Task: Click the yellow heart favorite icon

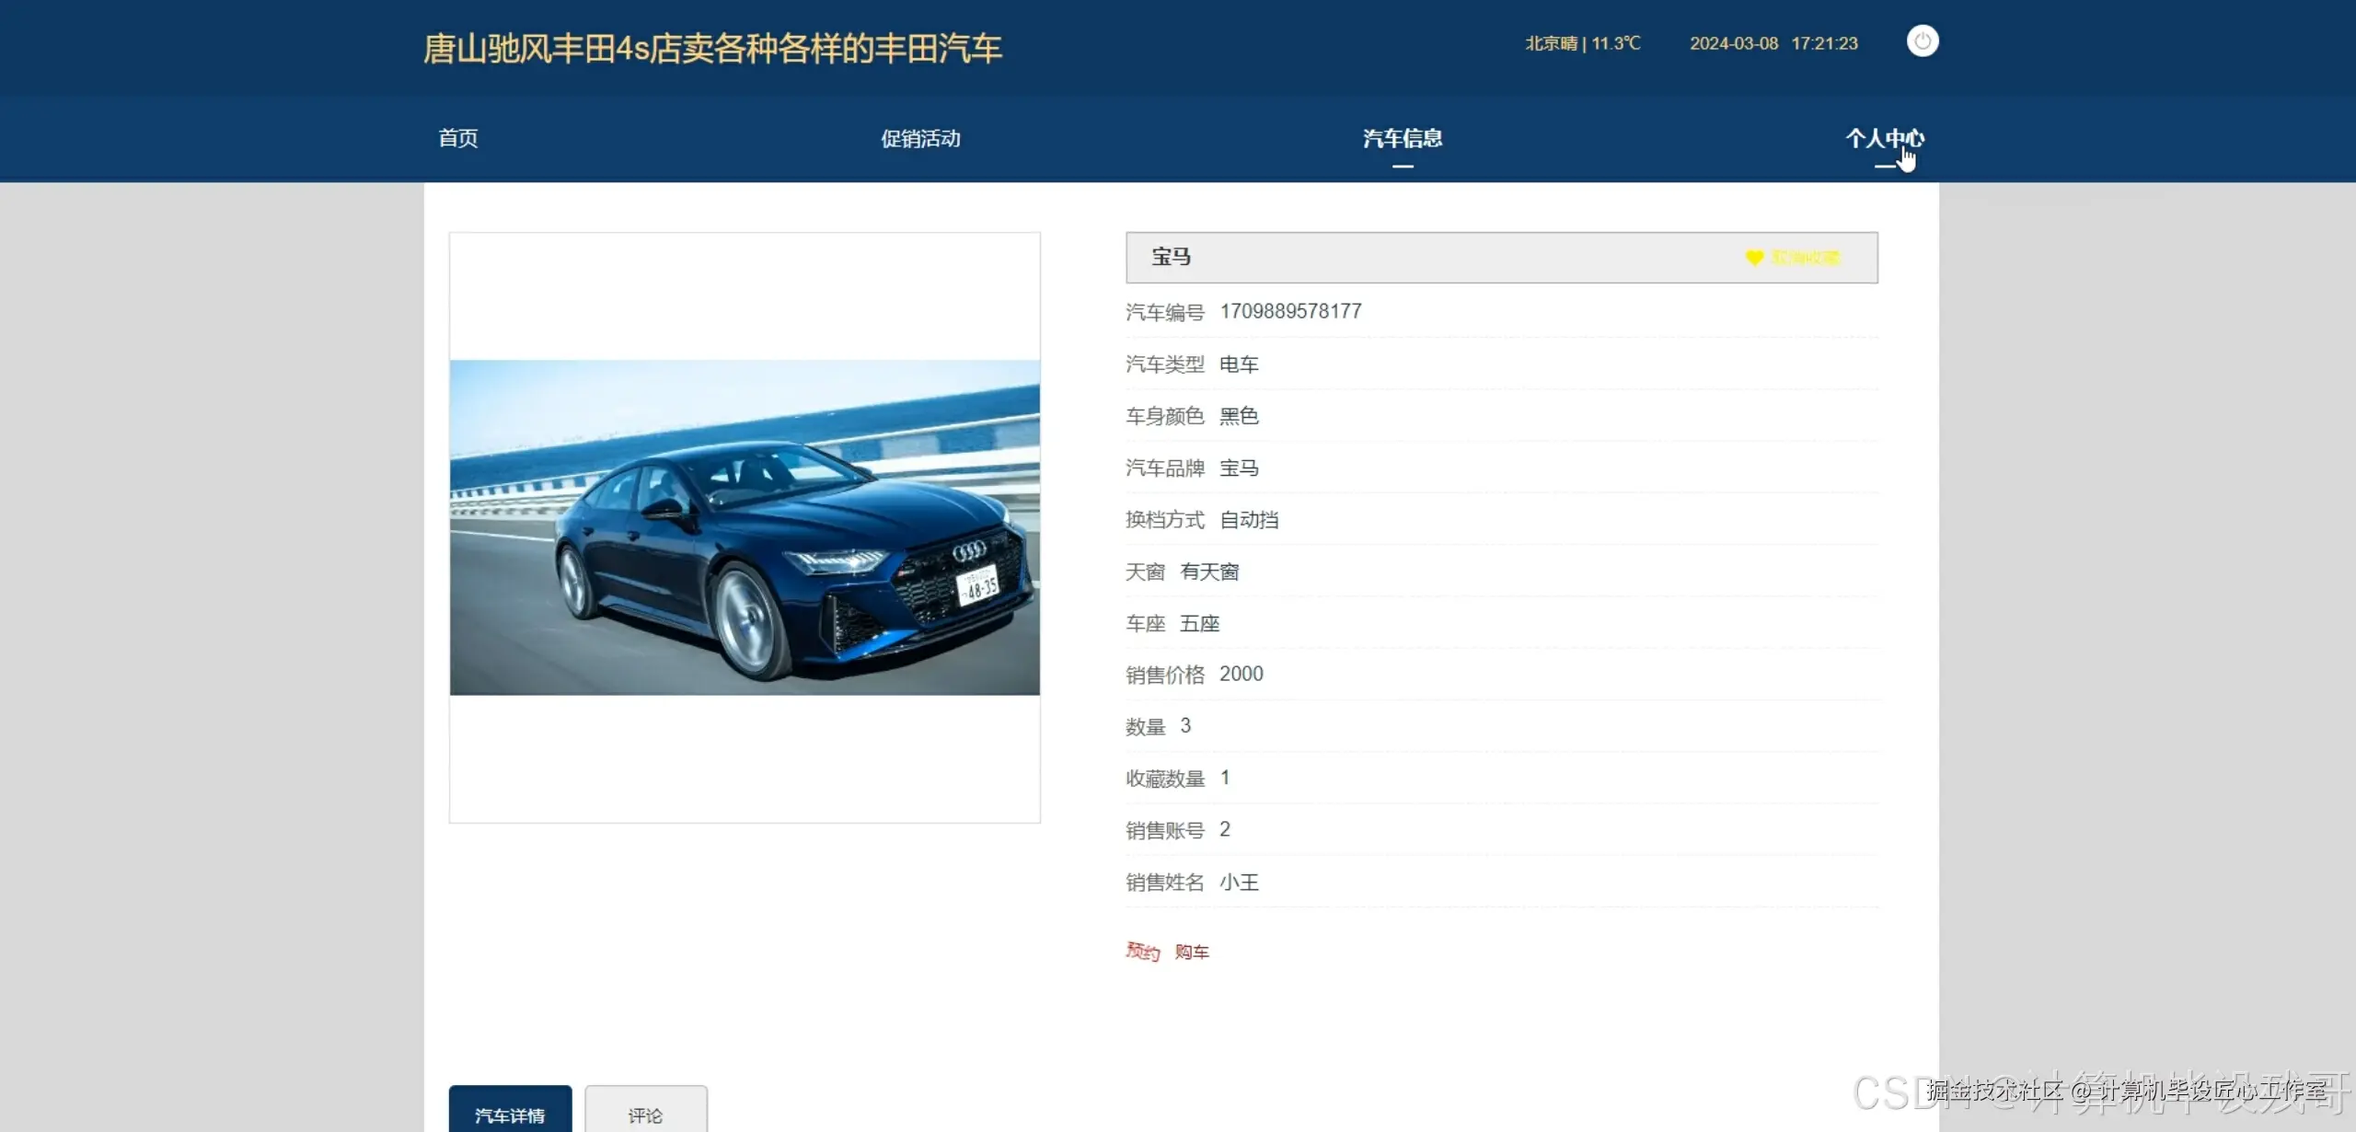Action: coord(1752,259)
